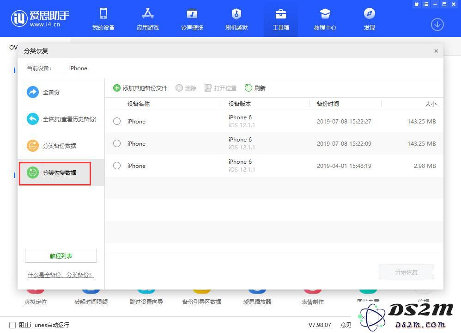Select the 工具箱 toolbox tab
Screen dimensions: 461x333
pyautogui.click(x=281, y=19)
